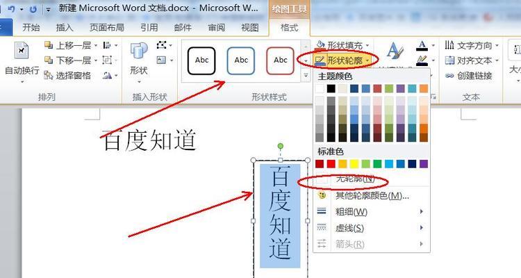Click the top-left resize handle of text box
Viewport: 521px width, 278px height.
[253, 161]
